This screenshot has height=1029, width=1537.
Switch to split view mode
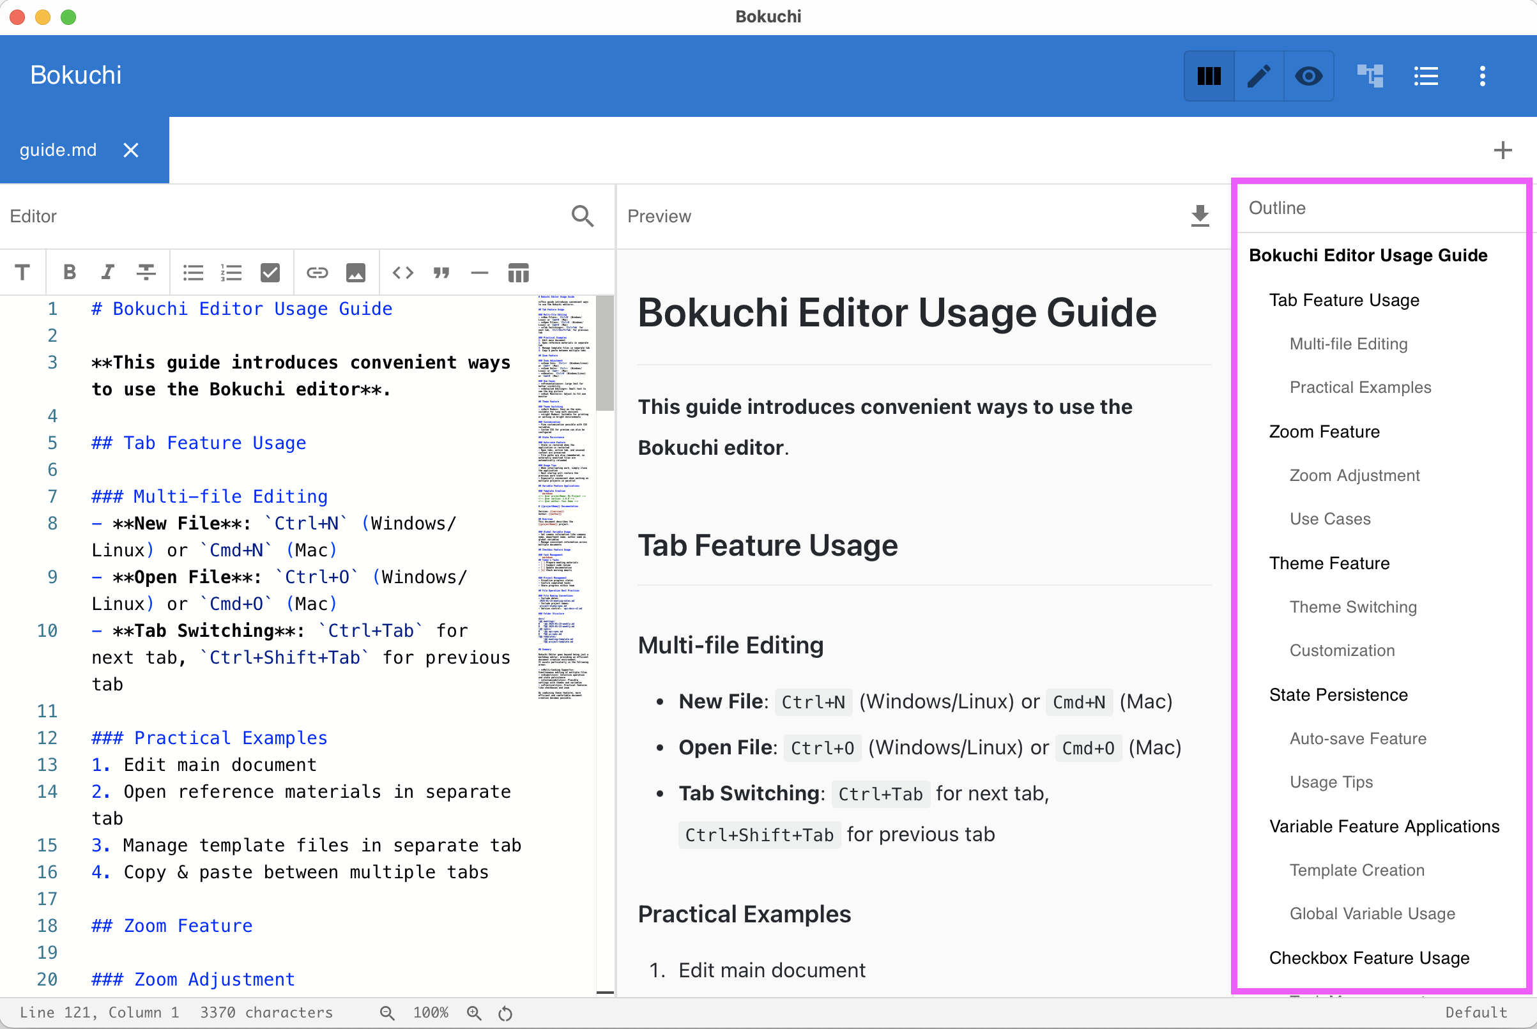coord(1209,76)
